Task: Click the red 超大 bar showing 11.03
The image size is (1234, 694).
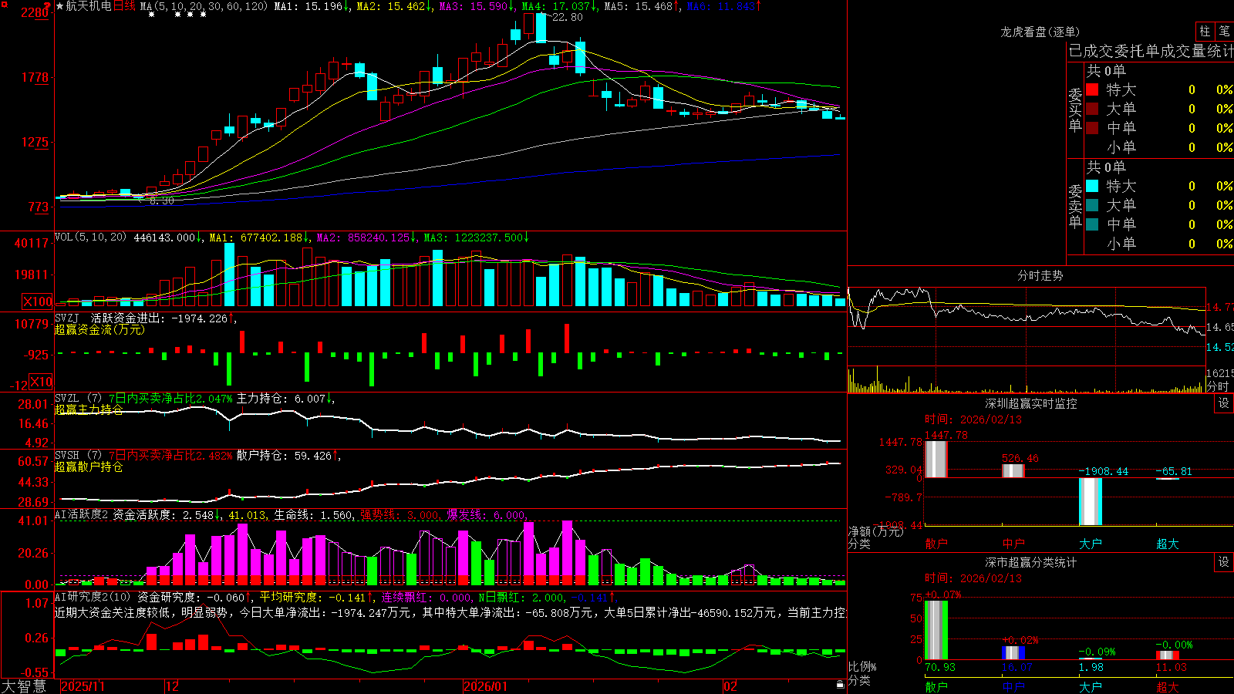Action: [x=1168, y=655]
